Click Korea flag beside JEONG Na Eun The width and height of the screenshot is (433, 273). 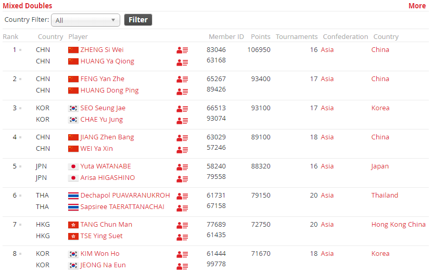click(73, 265)
